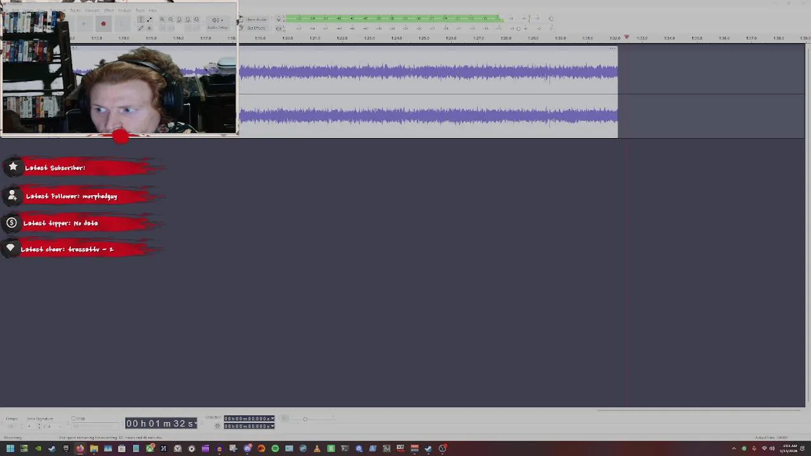This screenshot has width=811, height=456.
Task: Click the selection end time field
Action: coord(246,426)
